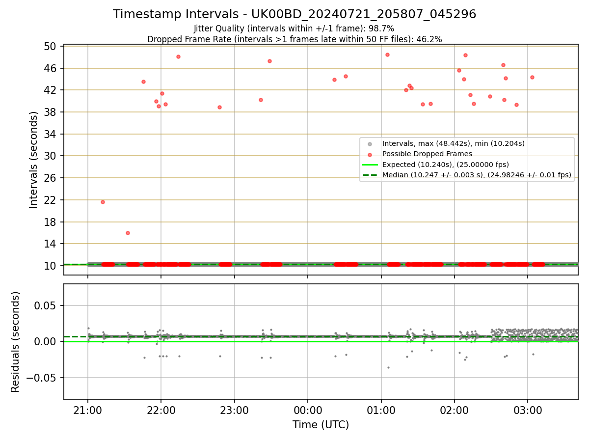589x442 pixels.
Task: Click the plot title 'Timestamp Intervals - UK00BD_20240721_205807_045296'
Action: coord(294,14)
